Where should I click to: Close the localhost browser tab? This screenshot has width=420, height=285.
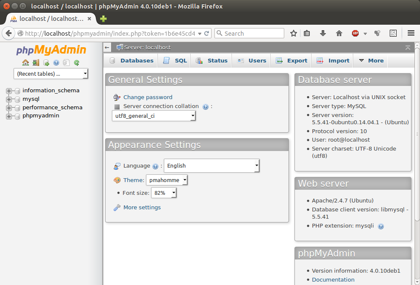tap(89, 19)
